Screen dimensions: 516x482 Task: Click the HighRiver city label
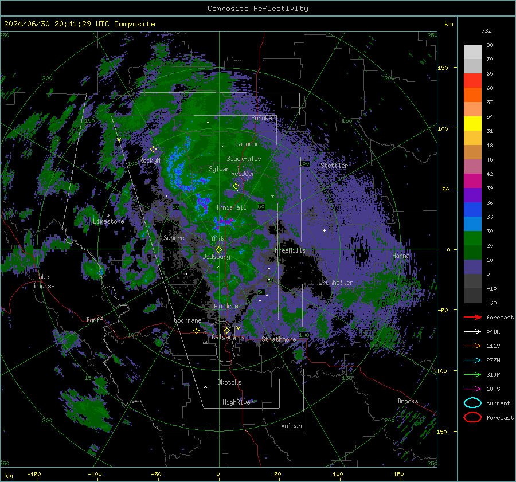[237, 402]
